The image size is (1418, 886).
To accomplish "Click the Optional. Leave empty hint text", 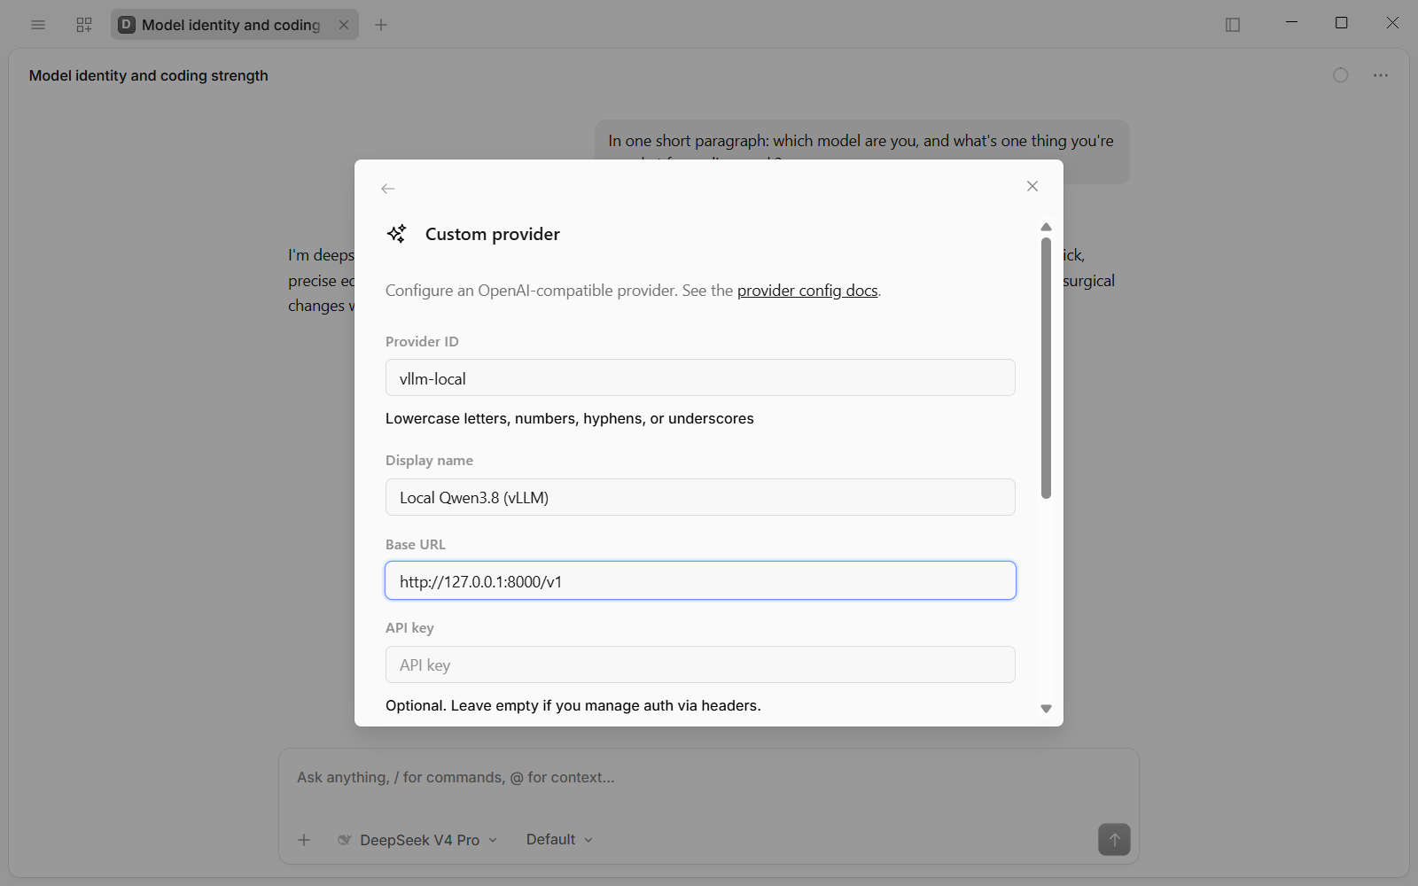I will point(573,705).
